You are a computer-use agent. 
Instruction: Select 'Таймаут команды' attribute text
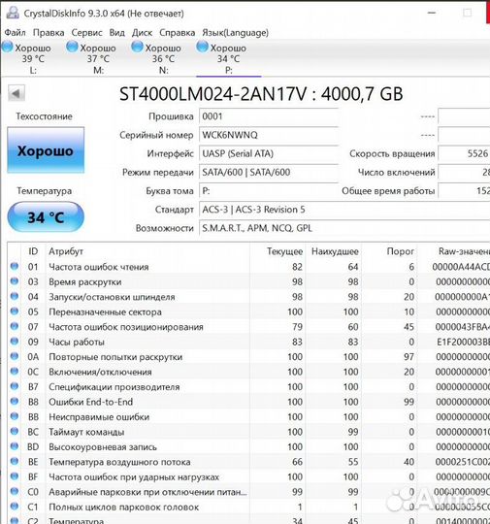coord(86,432)
